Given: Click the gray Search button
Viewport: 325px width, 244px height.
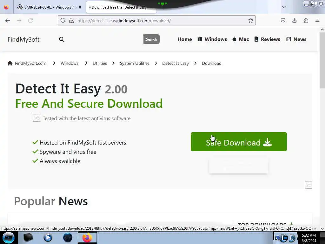Looking at the screenshot, I should coord(151,39).
